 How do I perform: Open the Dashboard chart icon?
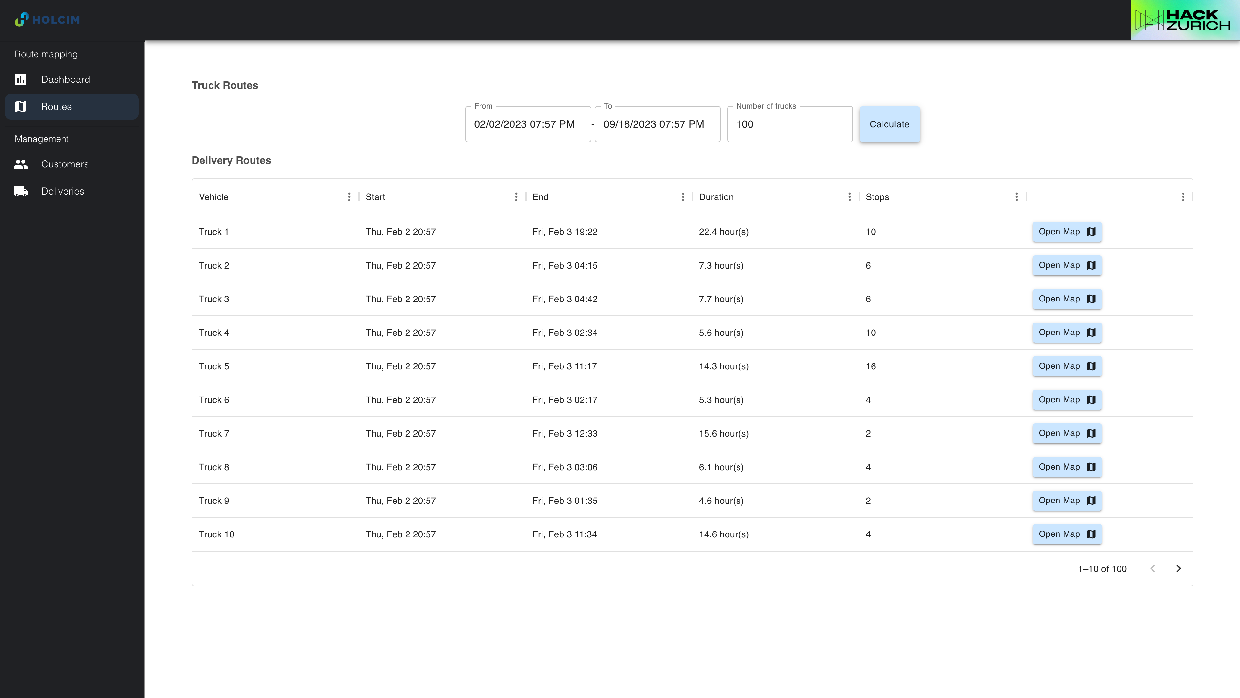pos(21,79)
